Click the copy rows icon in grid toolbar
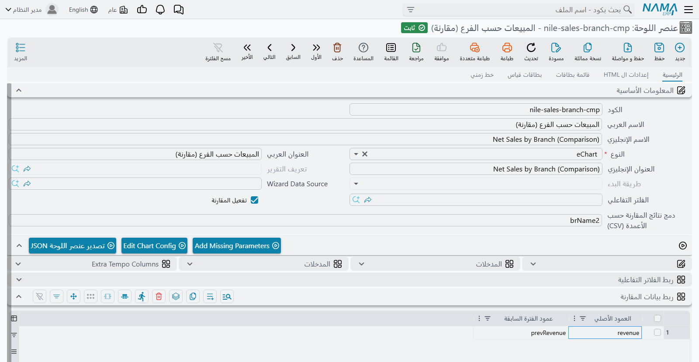Image resolution: width=699 pixels, height=362 pixels. (193, 297)
